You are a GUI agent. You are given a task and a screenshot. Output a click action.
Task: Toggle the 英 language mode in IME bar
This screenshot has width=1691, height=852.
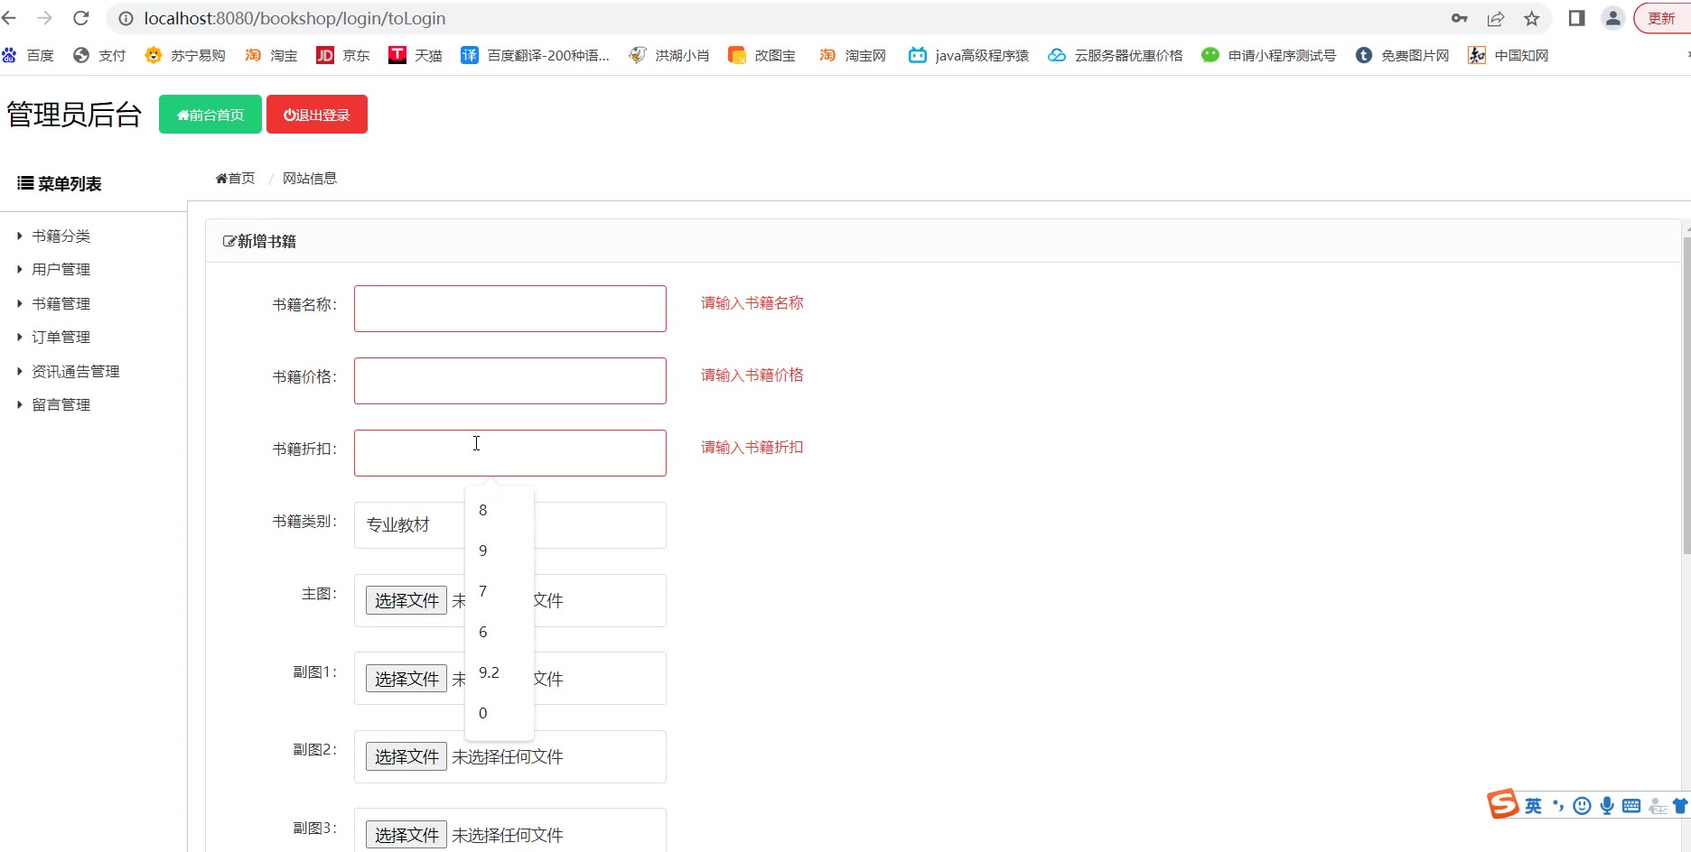pos(1534,806)
